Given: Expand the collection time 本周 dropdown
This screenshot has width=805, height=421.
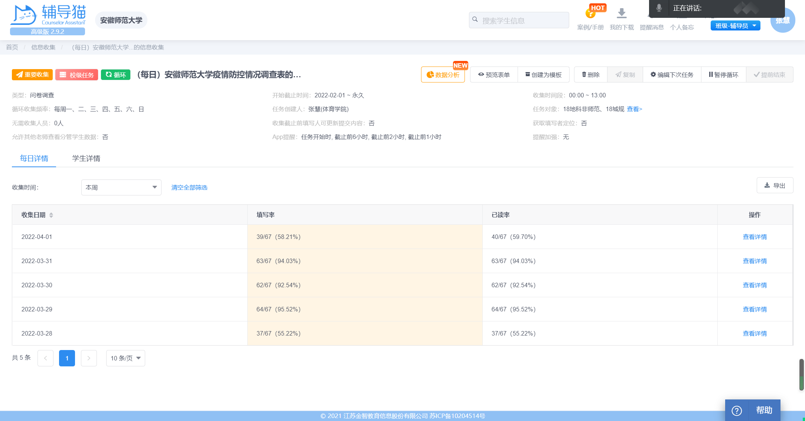Looking at the screenshot, I should click(121, 187).
